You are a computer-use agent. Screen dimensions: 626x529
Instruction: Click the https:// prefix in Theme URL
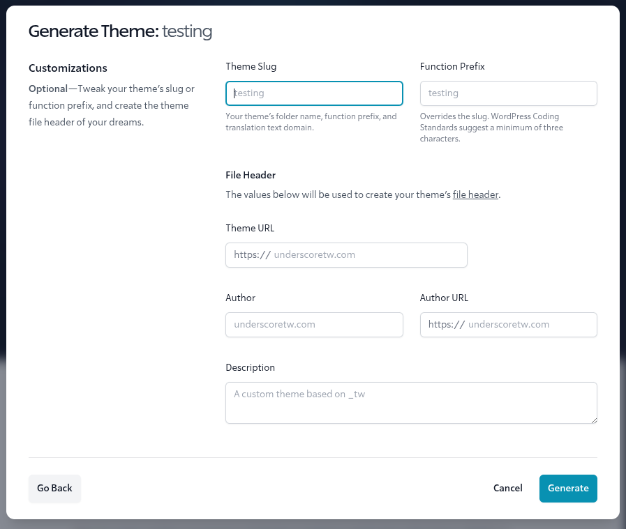point(251,255)
